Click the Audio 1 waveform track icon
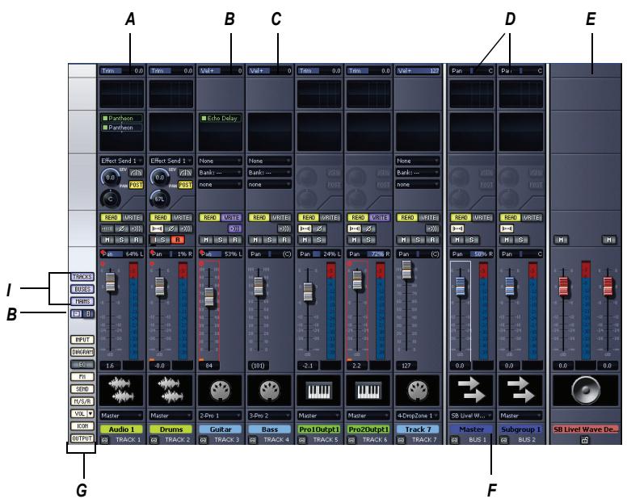 (x=121, y=390)
